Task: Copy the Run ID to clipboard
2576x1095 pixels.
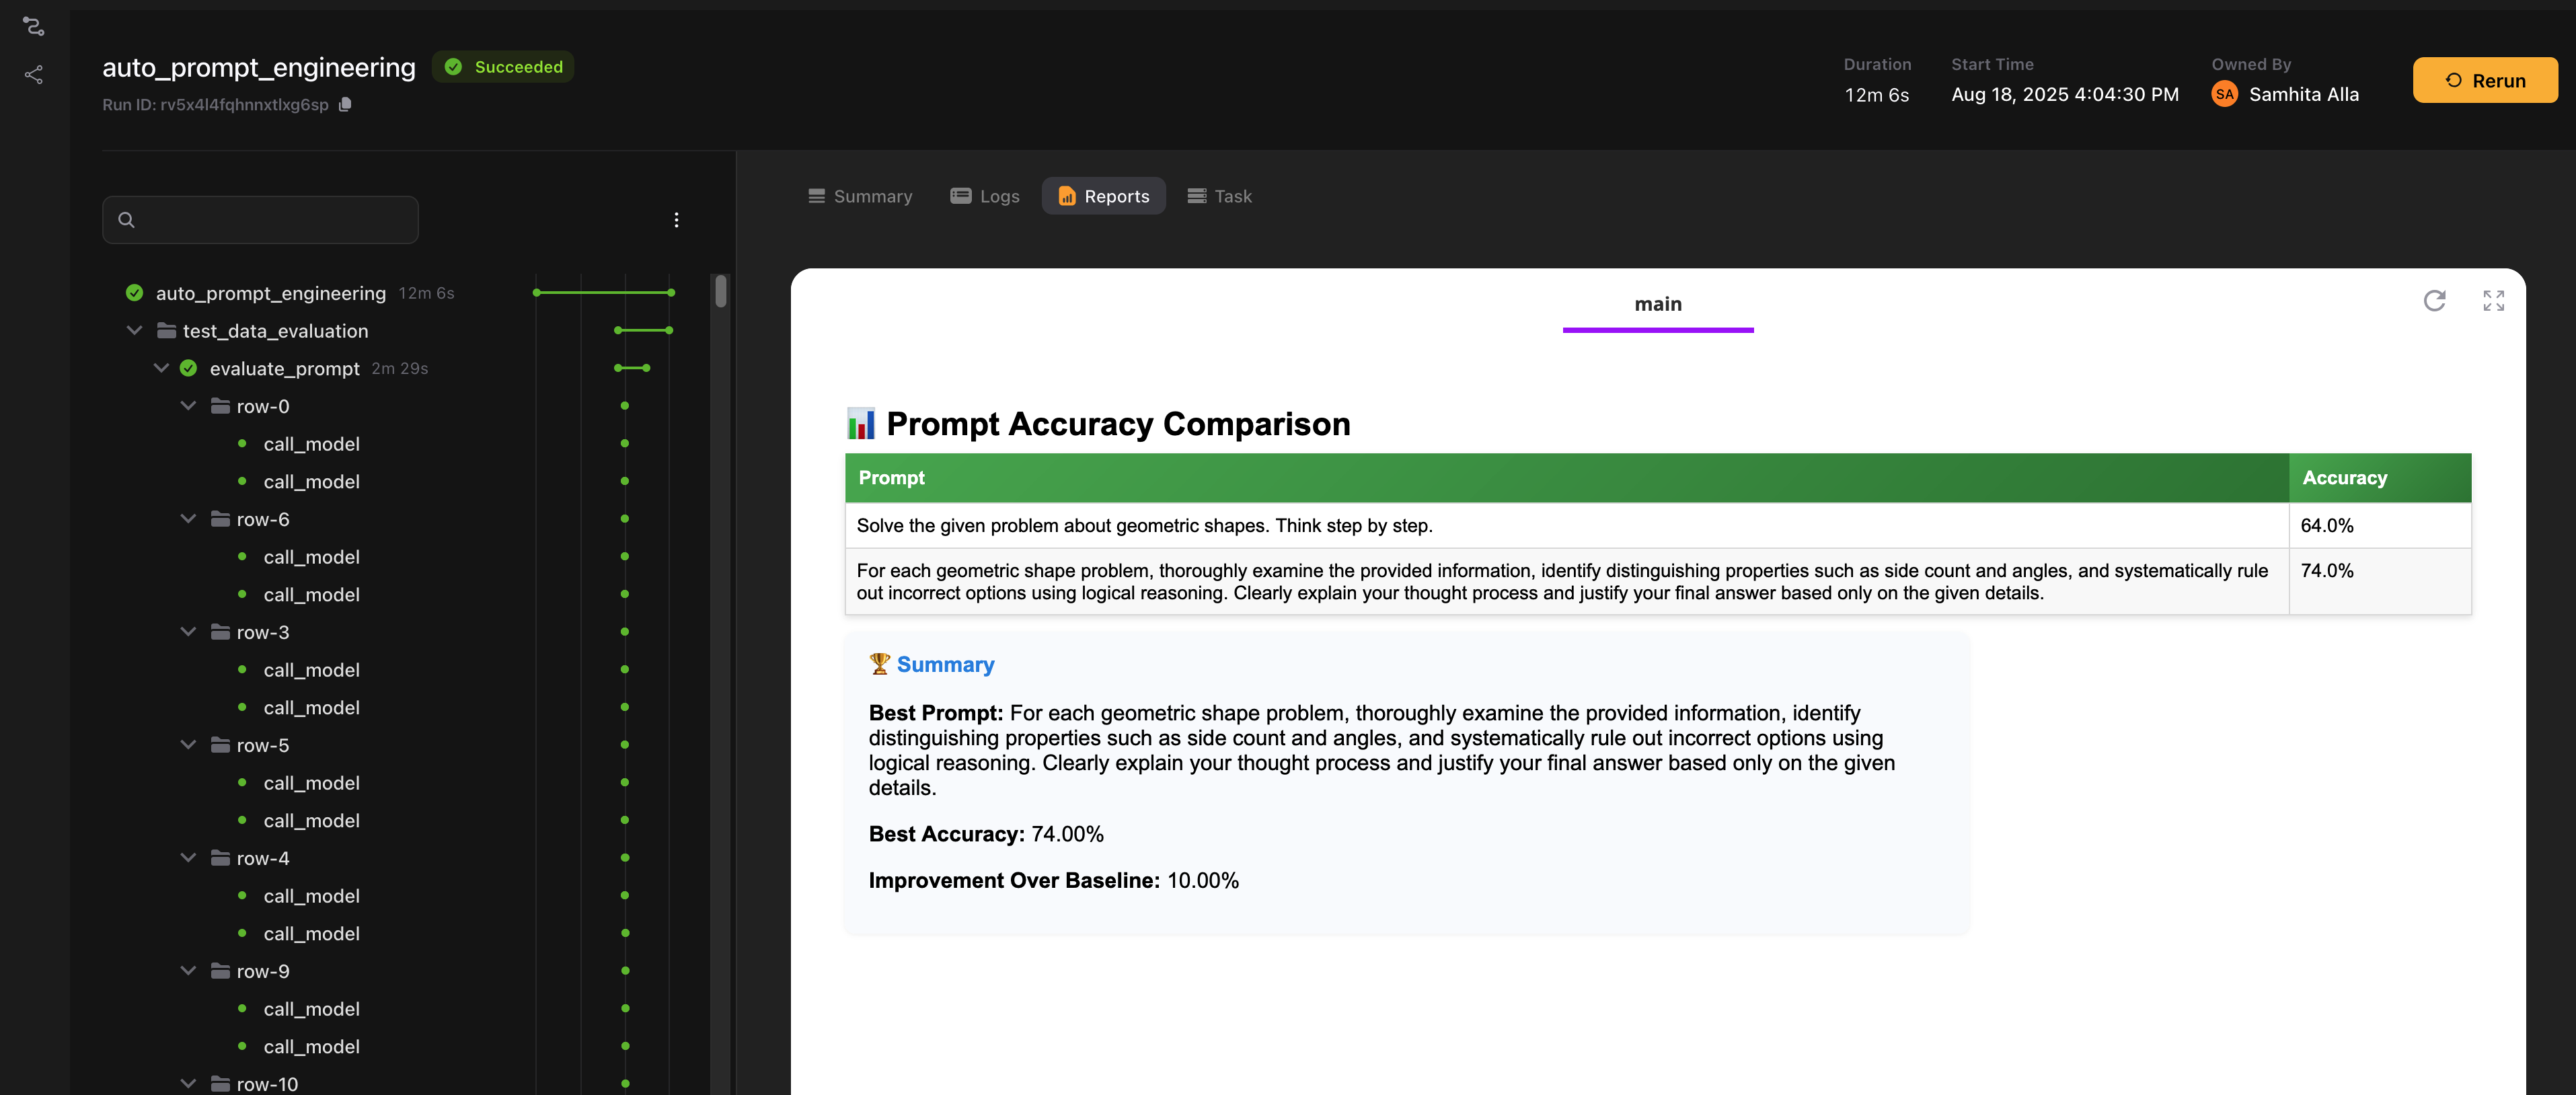Action: coord(345,104)
